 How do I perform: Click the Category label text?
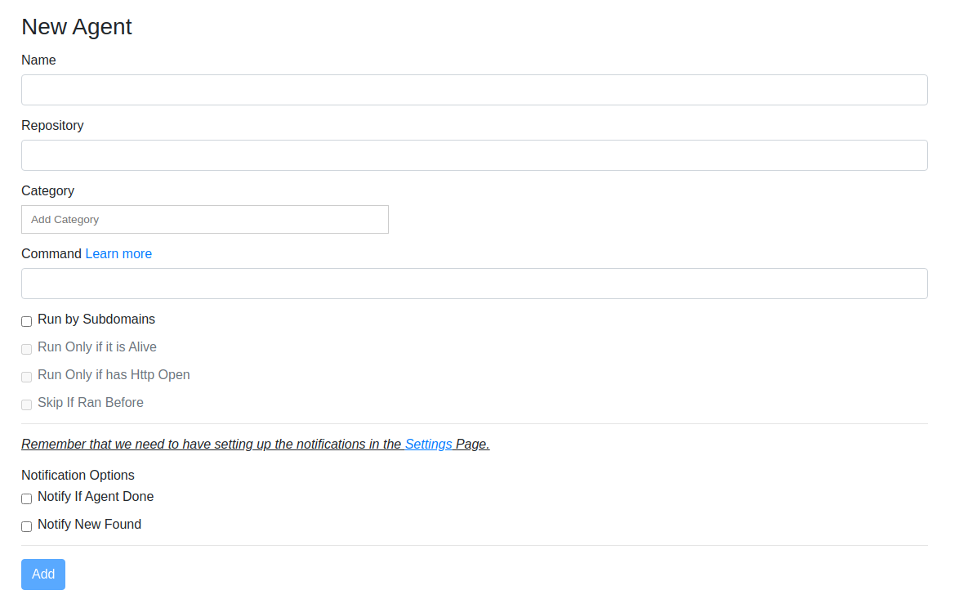(47, 190)
